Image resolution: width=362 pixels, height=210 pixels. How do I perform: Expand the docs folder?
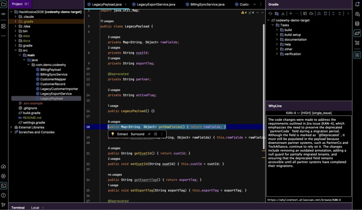point(15,40)
